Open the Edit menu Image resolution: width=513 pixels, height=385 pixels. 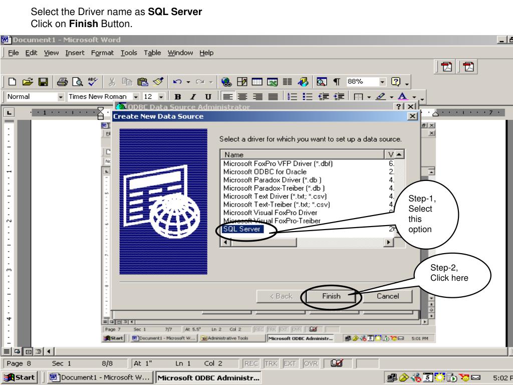[32, 53]
